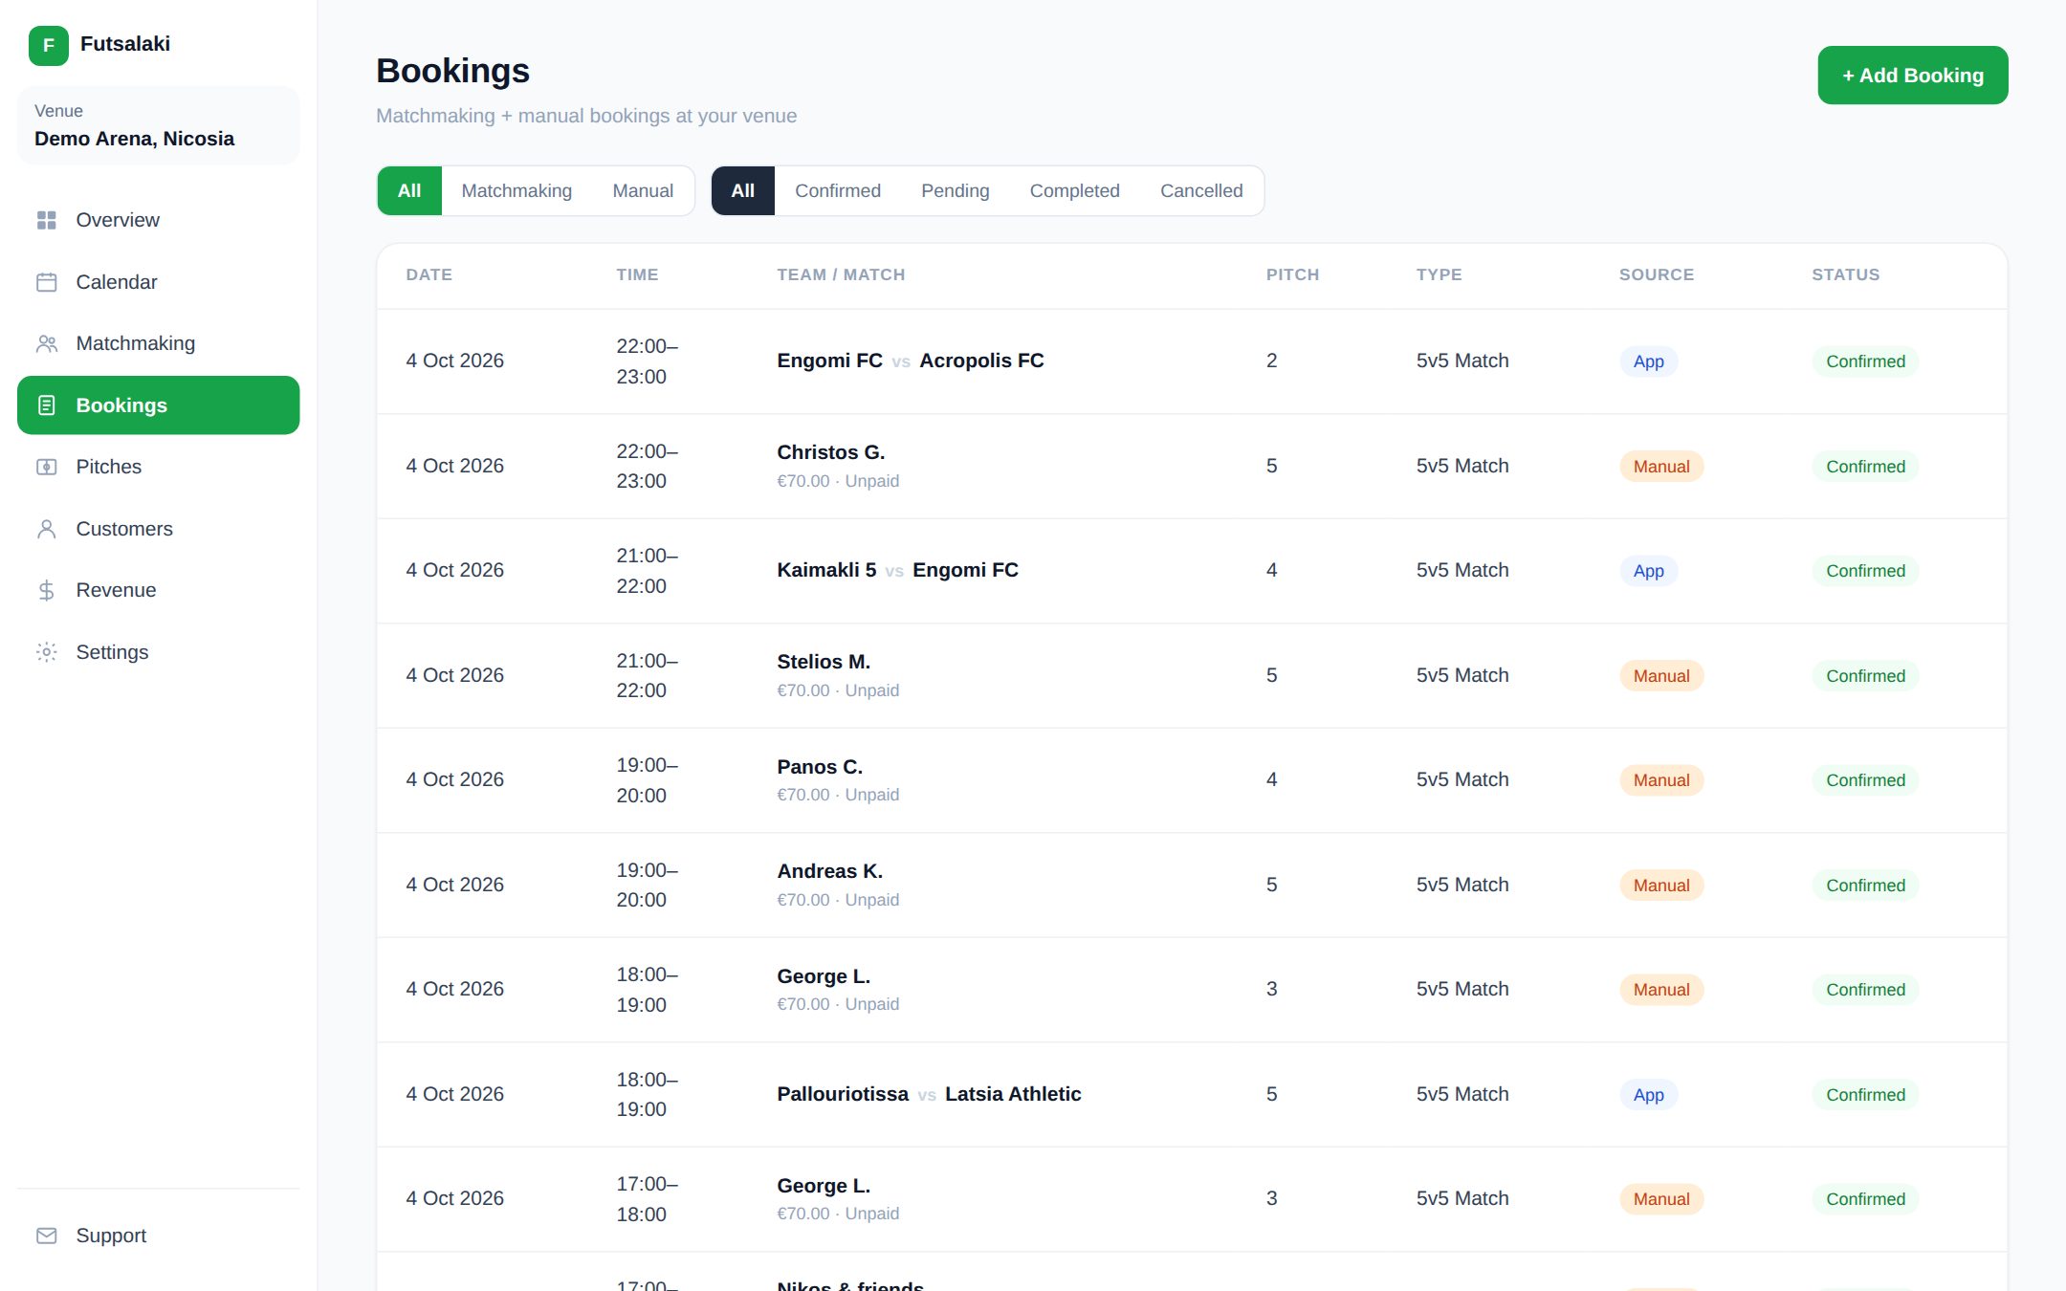The width and height of the screenshot is (2066, 1291).
Task: Click Manual badge in Panos C. row
Action: (1661, 780)
